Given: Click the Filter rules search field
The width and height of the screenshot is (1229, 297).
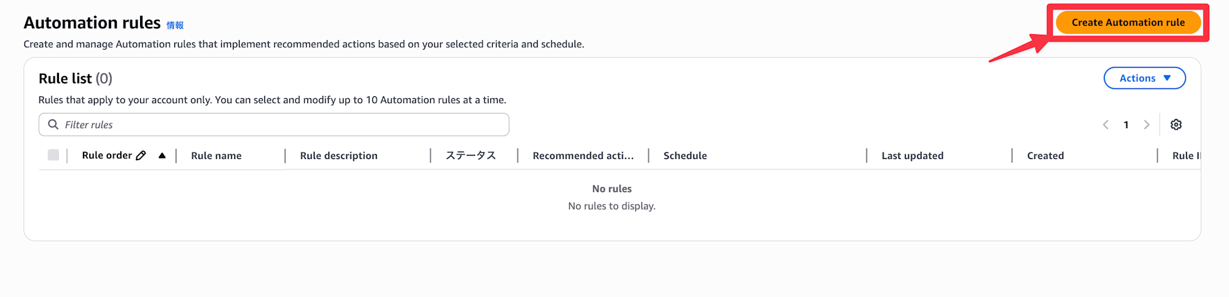Looking at the screenshot, I should [x=283, y=125].
